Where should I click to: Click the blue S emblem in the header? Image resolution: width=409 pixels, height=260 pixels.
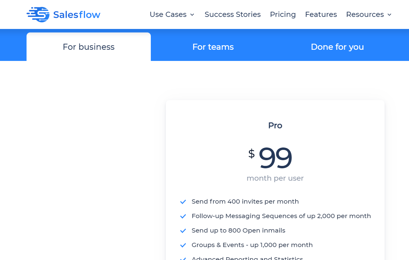(37, 14)
